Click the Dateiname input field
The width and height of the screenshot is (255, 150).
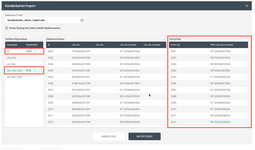click(45, 20)
